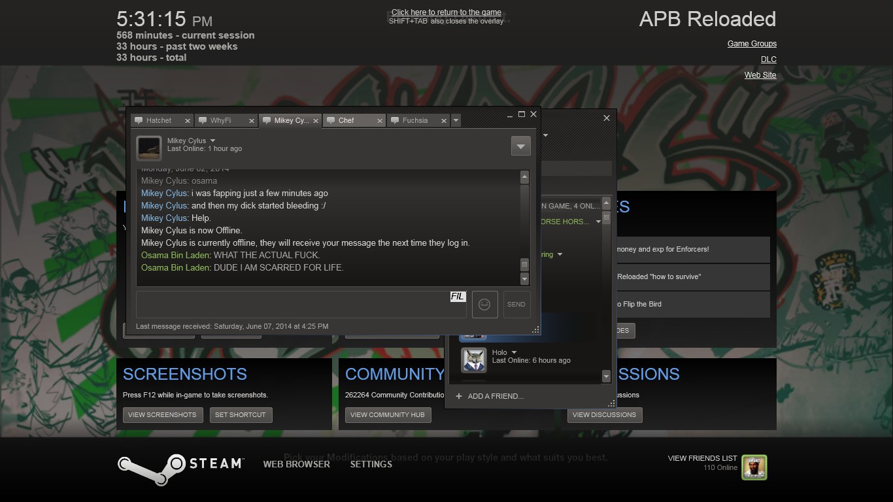The height and width of the screenshot is (502, 893).
Task: Open the Web Browser in the overlay
Action: tap(297, 464)
